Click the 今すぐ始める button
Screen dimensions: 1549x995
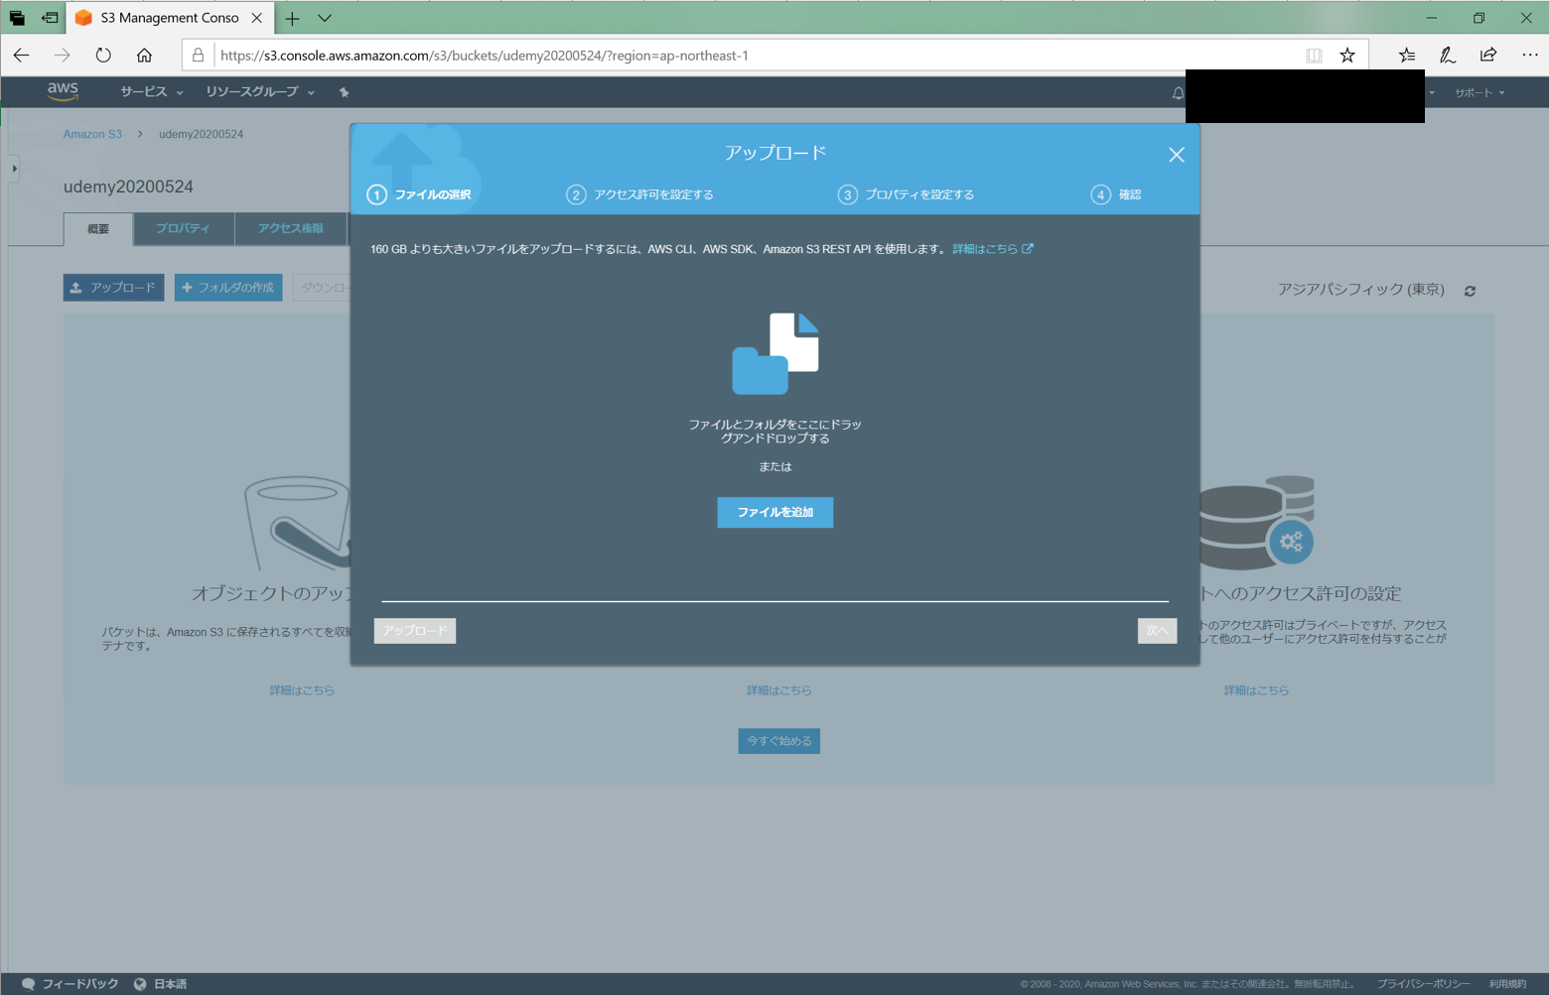[x=779, y=741]
